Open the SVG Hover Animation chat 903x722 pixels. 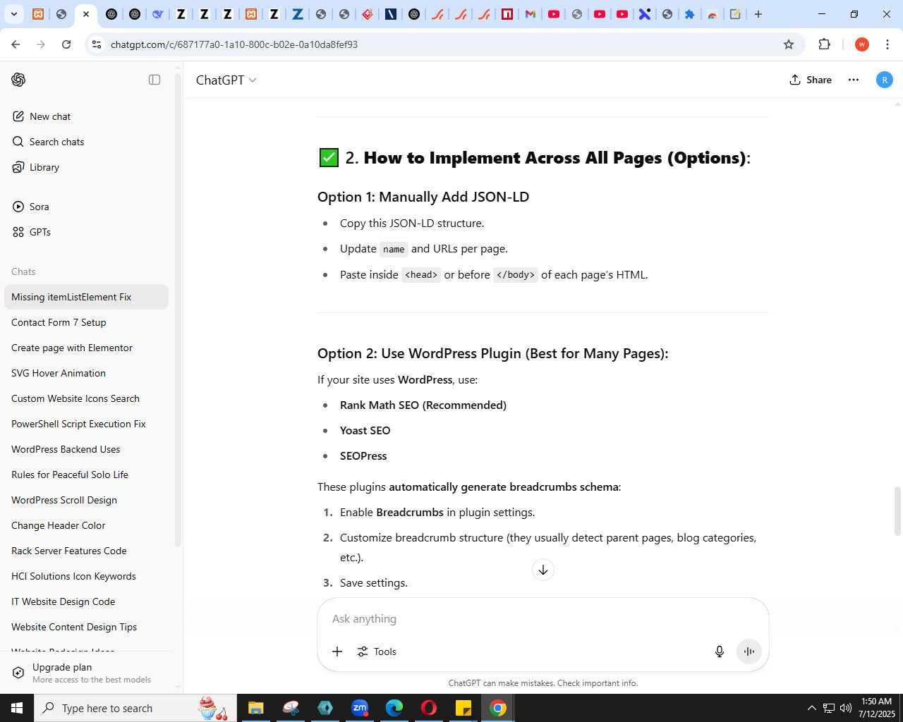tap(86, 373)
